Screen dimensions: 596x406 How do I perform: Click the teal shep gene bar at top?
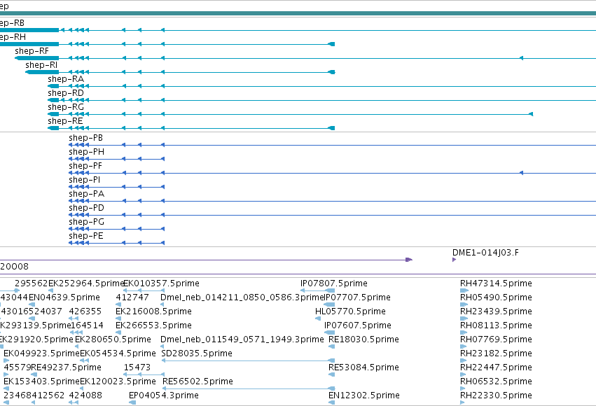click(x=298, y=13)
